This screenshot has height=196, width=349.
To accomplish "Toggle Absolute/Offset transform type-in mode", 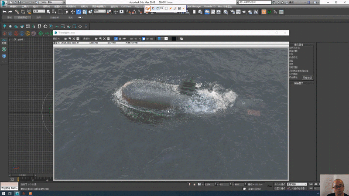I will pyautogui.click(x=199, y=184).
